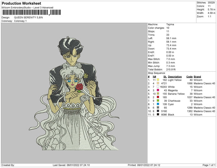Click the Black stitch count 8086
The height and width of the screenshot is (168, 217).
[164, 114]
